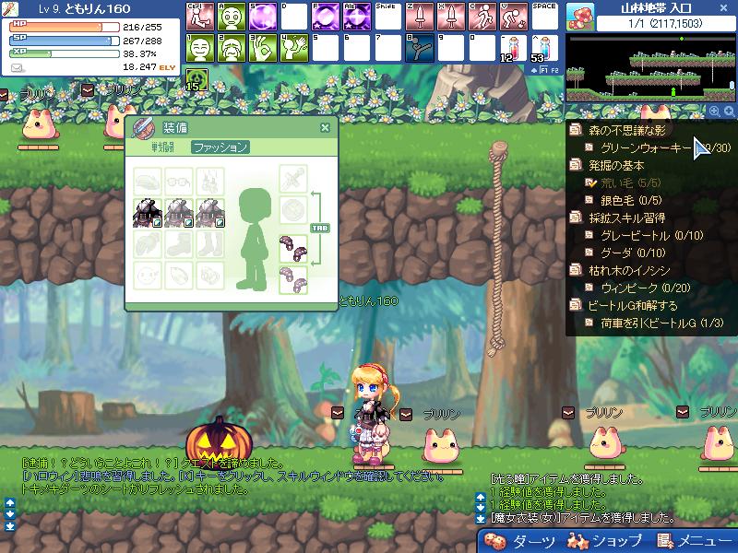The width and height of the screenshot is (738, 553).
Task: Collapse the ビートルG和解する quest entry
Action: tap(575, 305)
